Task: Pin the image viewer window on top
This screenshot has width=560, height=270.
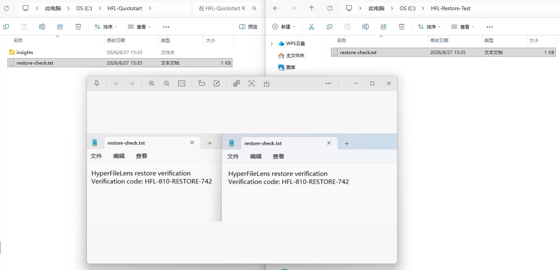Action: tap(97, 83)
